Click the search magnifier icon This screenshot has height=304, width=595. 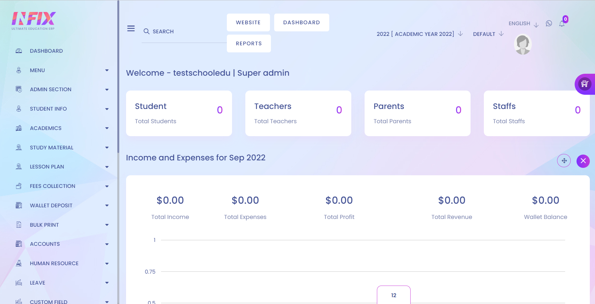coord(146,31)
